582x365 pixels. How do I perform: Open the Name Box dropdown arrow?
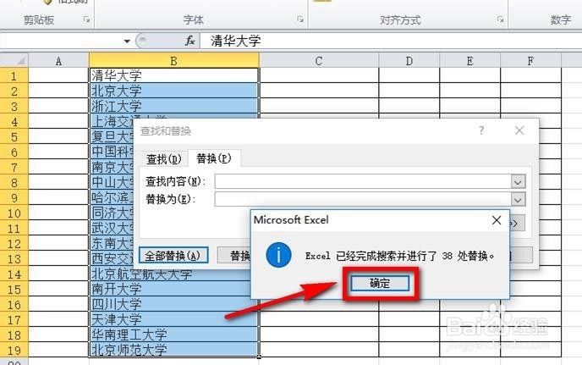pos(127,41)
